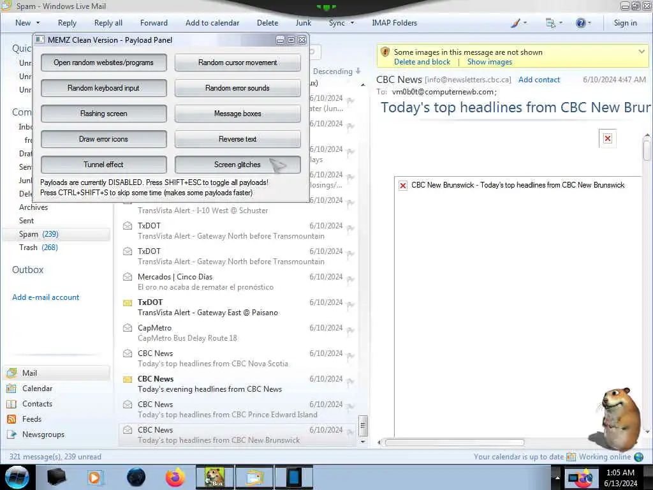Open the Start menu orb
The image size is (653, 490).
tap(17, 477)
